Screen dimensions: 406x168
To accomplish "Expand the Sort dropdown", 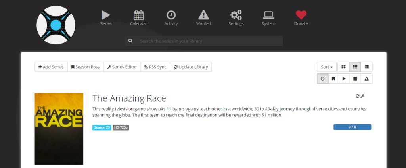I will [x=327, y=67].
